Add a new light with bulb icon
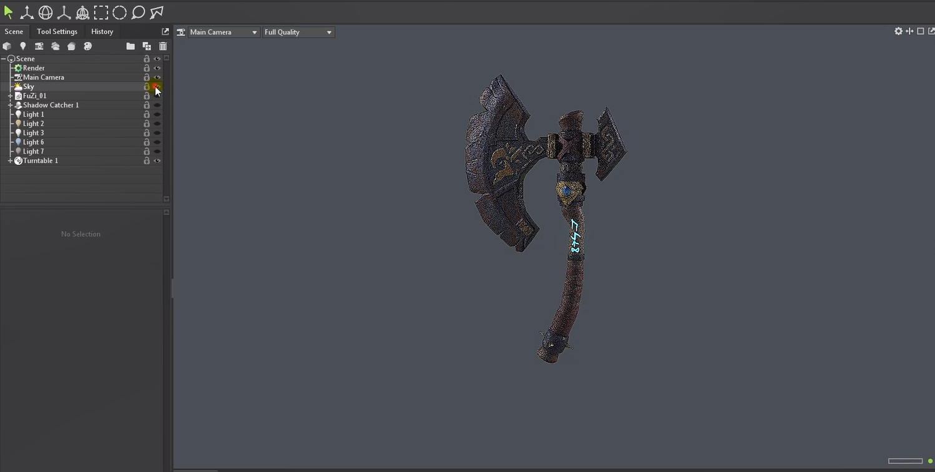Screen dimensions: 935x472 tap(23, 46)
